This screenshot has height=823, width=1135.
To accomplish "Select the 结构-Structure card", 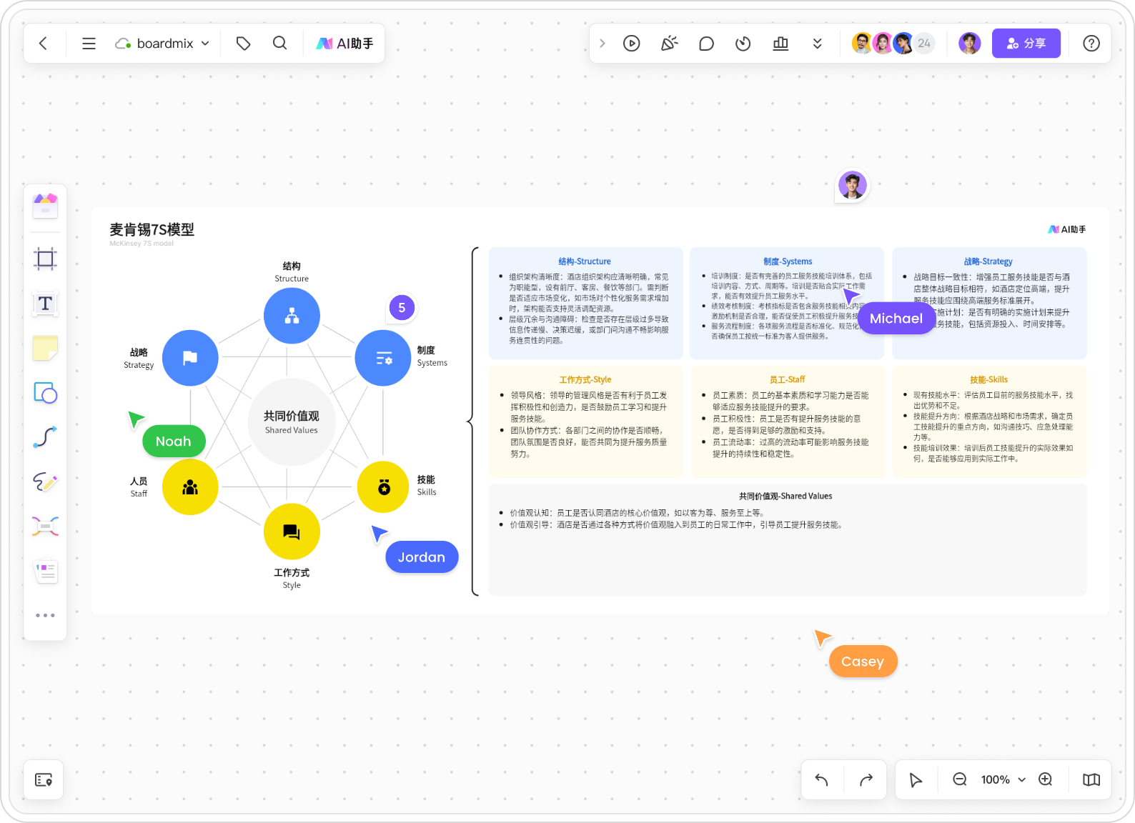I will pyautogui.click(x=585, y=304).
